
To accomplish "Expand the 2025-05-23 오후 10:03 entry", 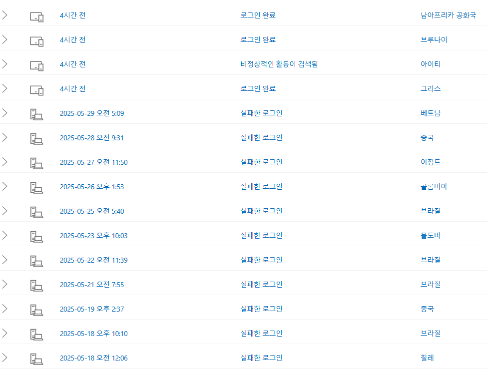I will [x=4, y=235].
